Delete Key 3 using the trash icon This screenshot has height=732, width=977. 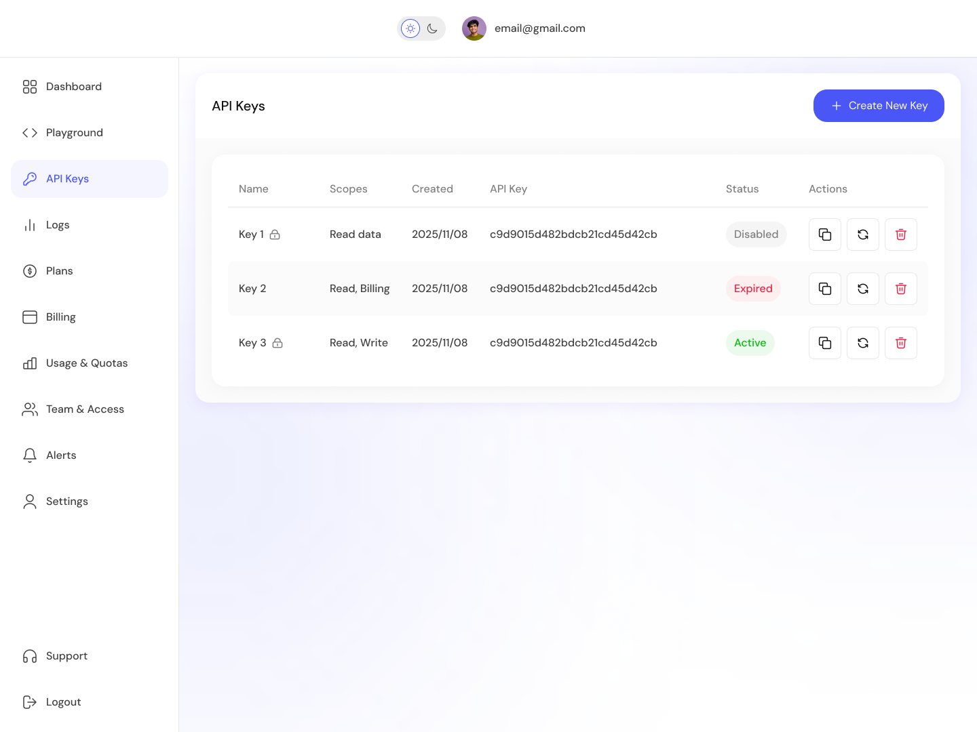[900, 342]
